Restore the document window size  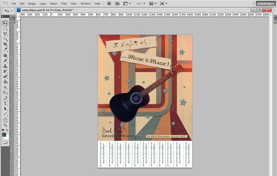point(260,10)
